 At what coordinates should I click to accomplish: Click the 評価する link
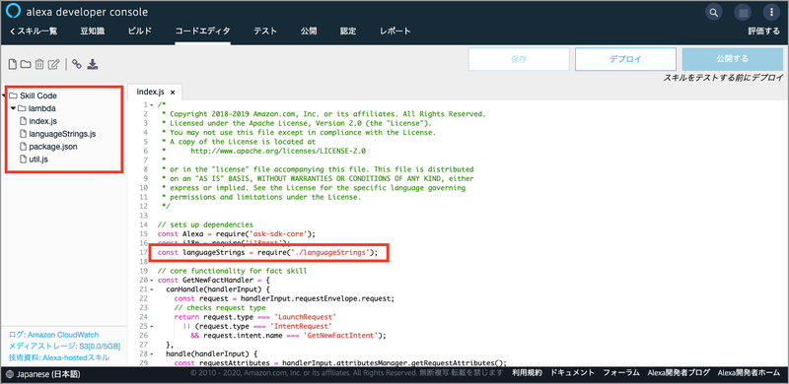(763, 32)
